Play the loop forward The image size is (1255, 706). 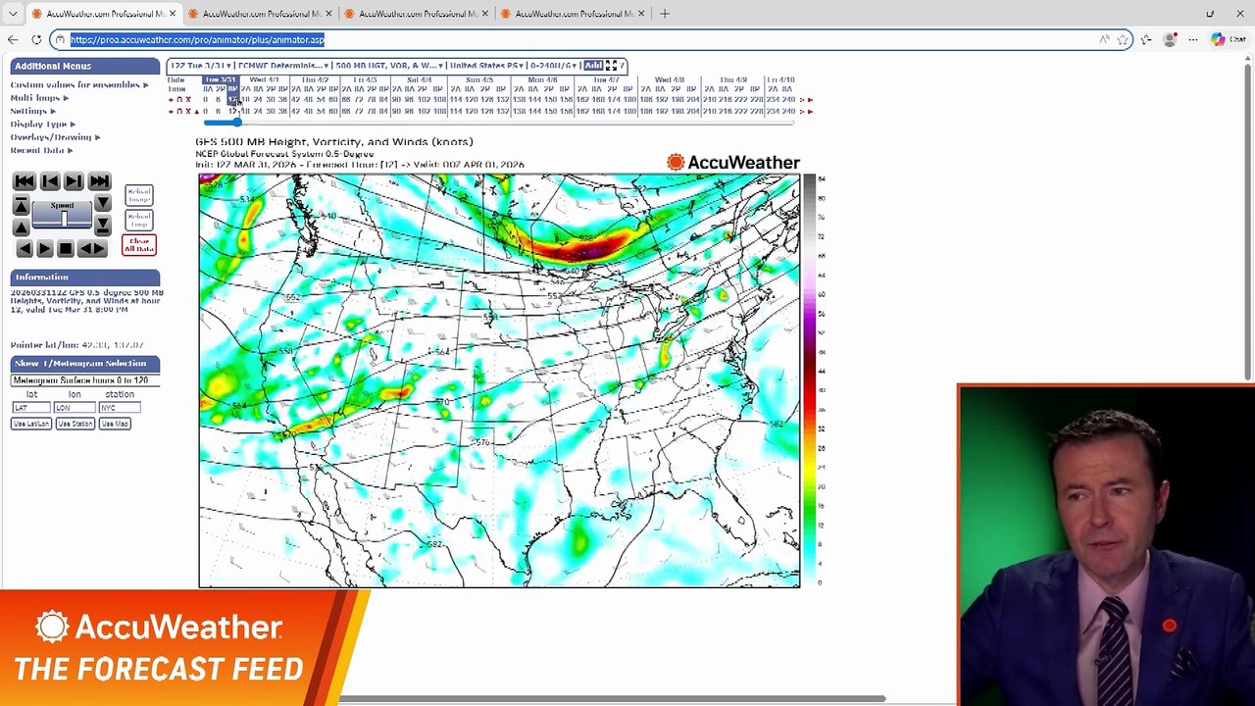pos(45,249)
